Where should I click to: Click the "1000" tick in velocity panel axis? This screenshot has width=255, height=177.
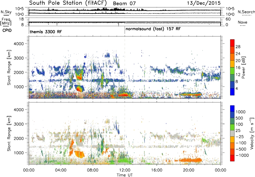(19, 153)
